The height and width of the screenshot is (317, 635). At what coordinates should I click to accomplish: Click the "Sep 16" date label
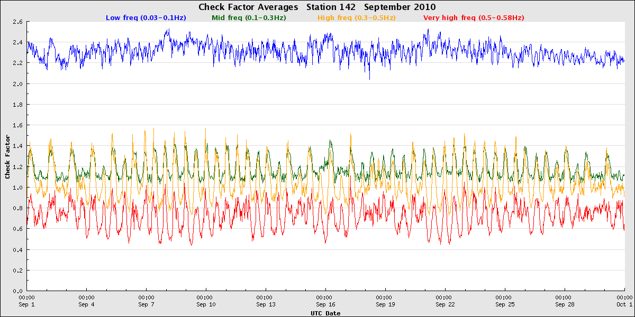pyautogui.click(x=325, y=305)
